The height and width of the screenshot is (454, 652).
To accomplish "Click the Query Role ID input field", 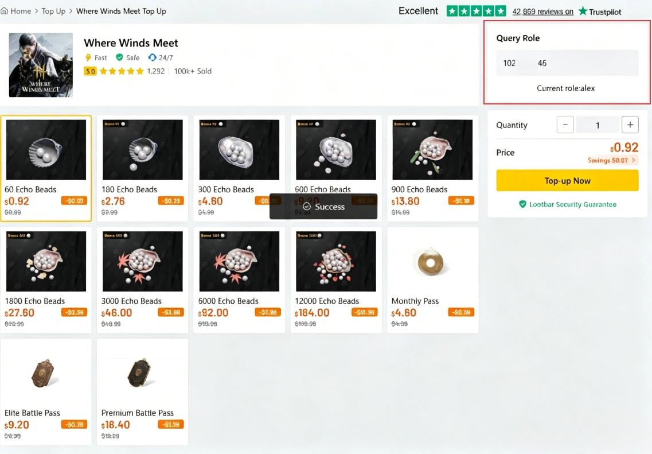I will click(567, 63).
